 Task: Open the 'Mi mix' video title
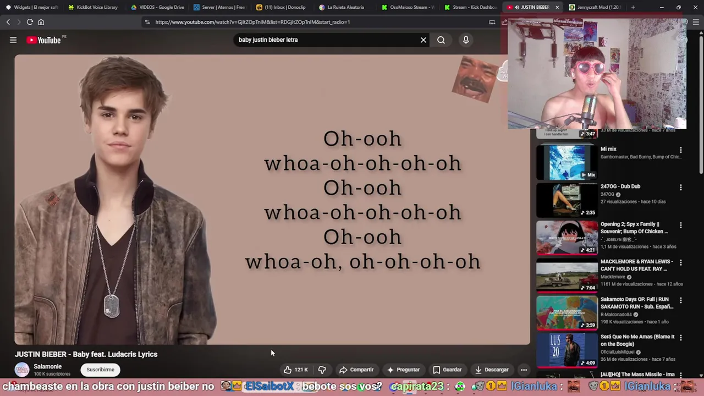coord(608,149)
